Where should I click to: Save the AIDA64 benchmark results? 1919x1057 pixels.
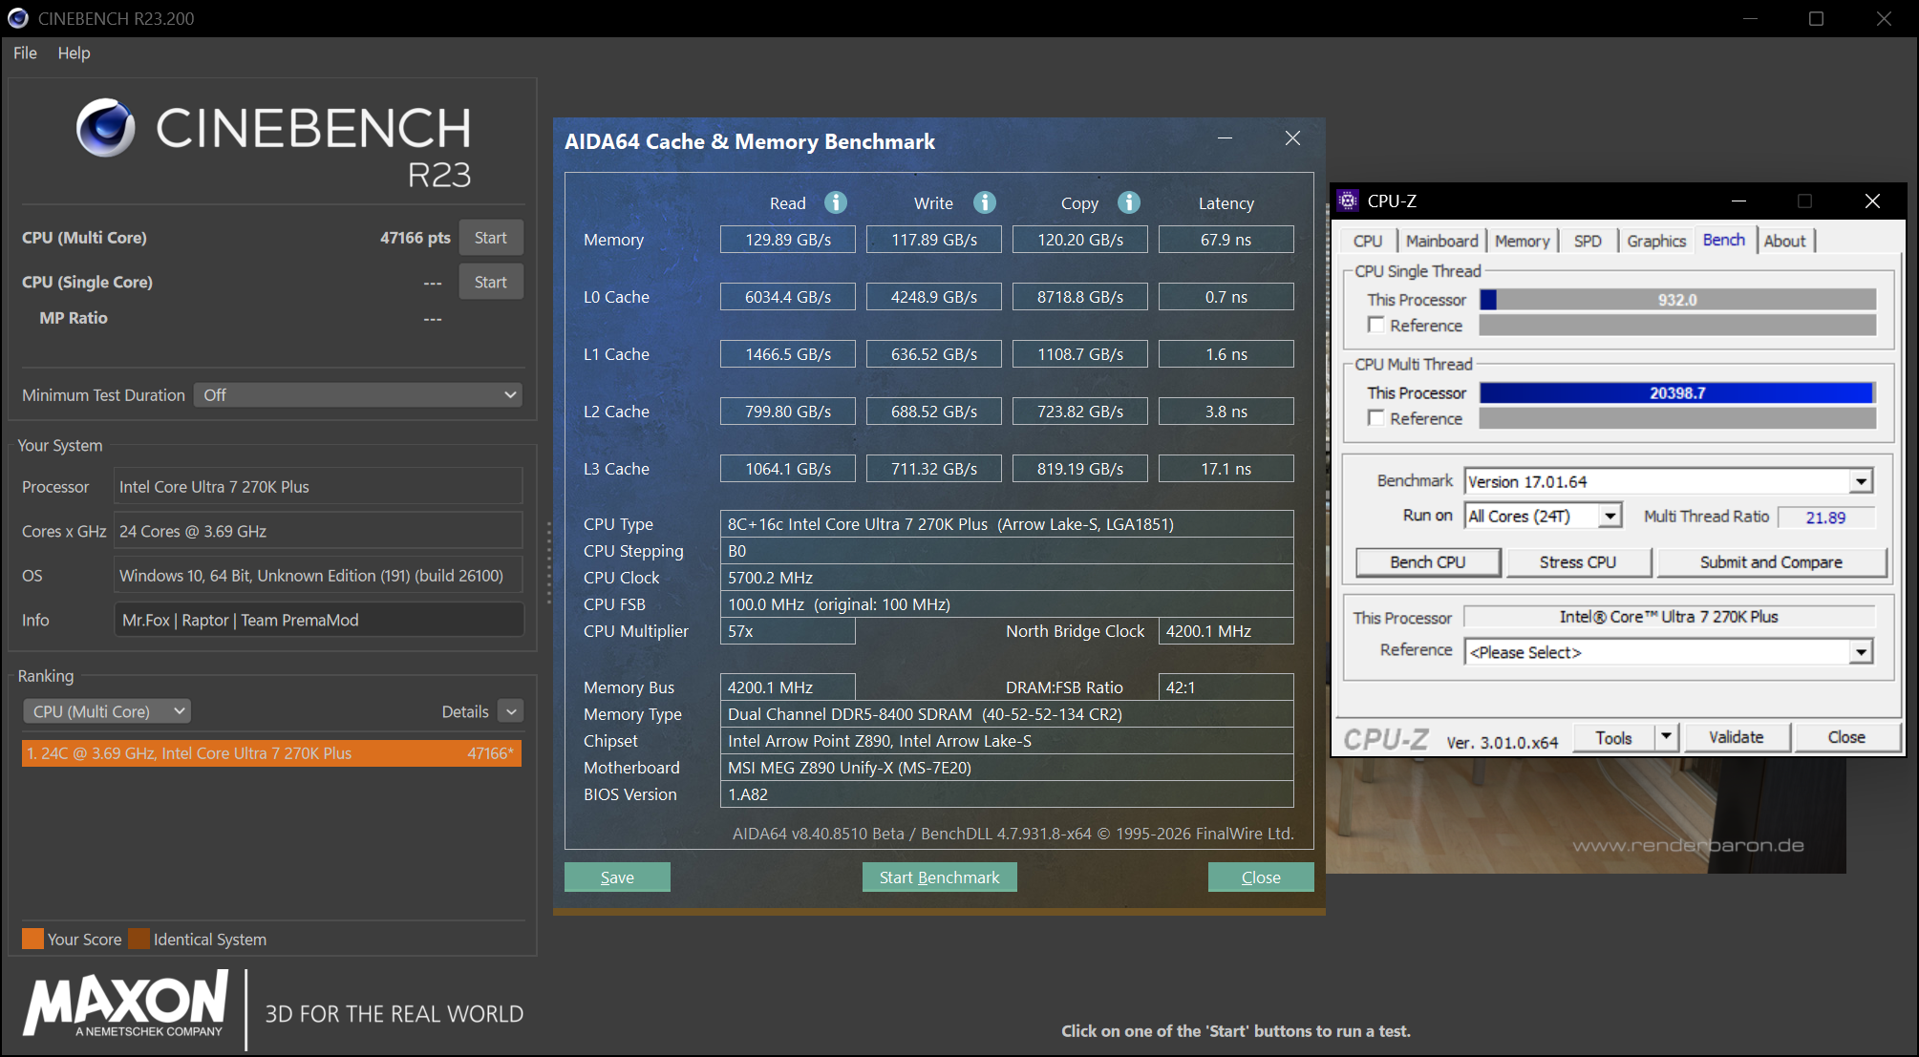coord(617,877)
